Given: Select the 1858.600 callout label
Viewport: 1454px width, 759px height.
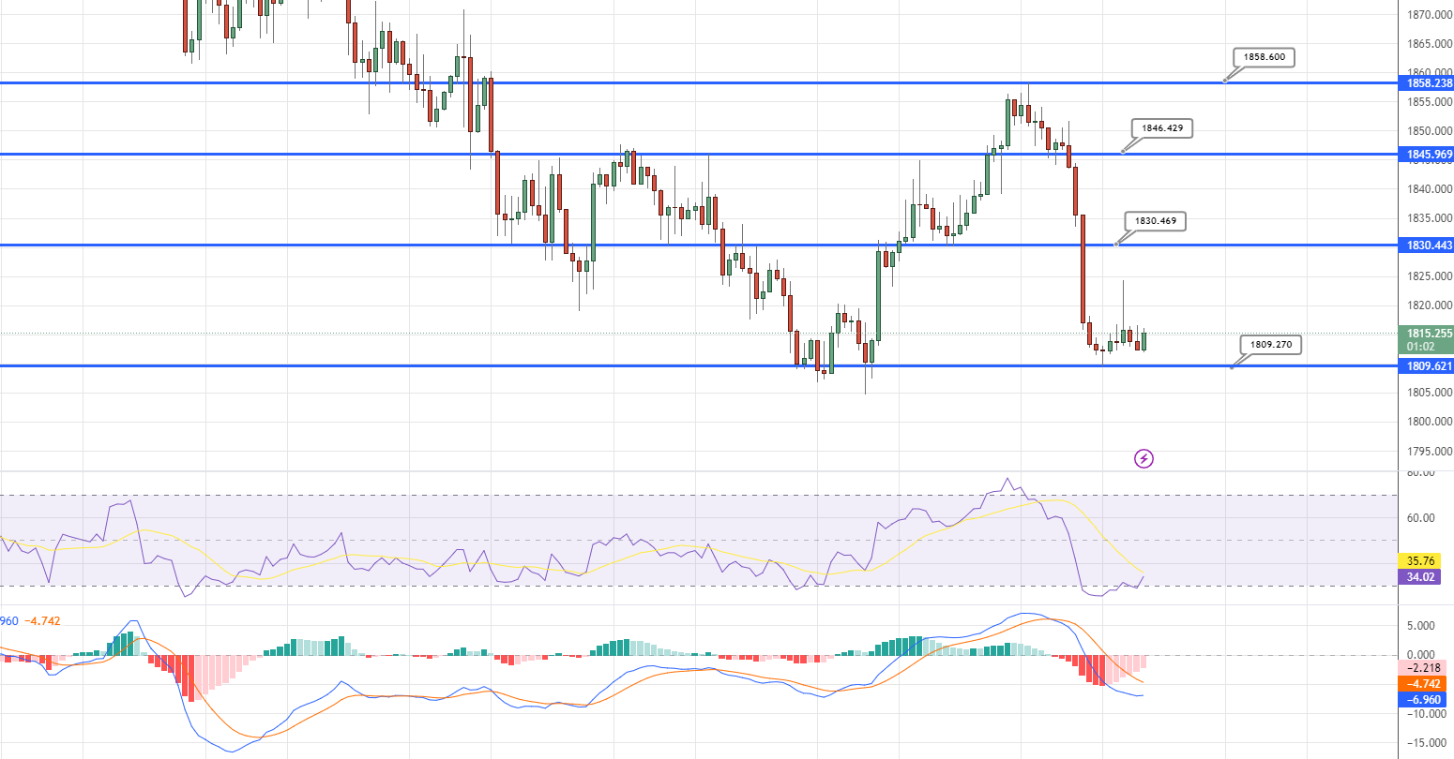Looking at the screenshot, I should tap(1265, 57).
